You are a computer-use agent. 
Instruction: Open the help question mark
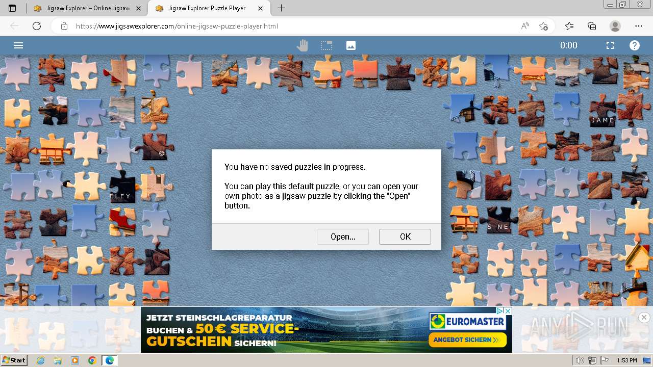click(635, 45)
